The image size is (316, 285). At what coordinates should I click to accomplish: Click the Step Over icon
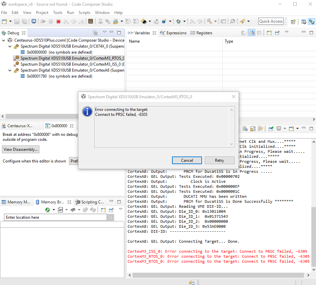click(74, 21)
